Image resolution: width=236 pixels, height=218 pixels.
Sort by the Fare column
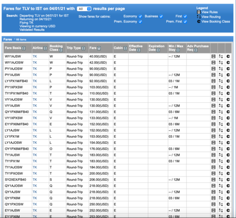click(99, 48)
